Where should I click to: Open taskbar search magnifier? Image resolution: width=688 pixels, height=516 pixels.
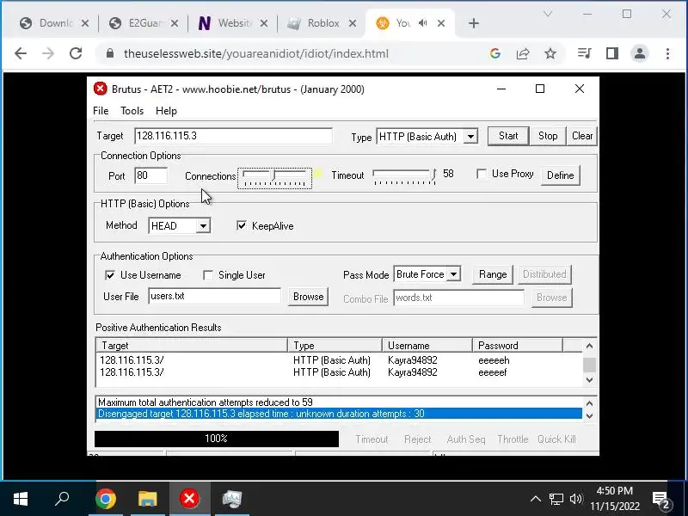click(62, 499)
